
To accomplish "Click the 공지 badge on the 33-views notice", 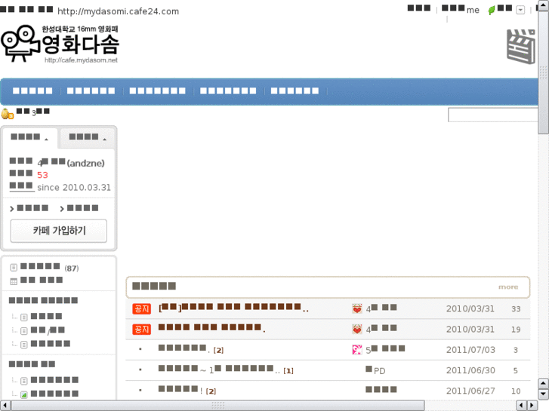I will coord(141,308).
